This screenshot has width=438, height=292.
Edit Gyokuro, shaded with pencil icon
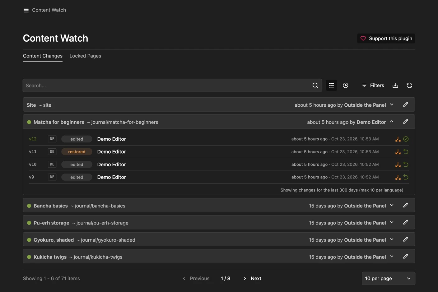[406, 240]
